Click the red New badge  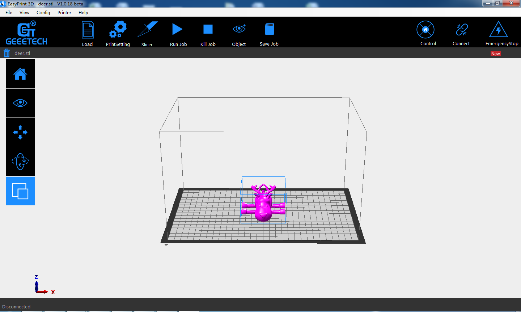[496, 54]
